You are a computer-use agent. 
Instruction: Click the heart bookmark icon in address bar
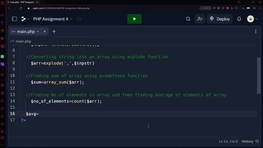(236, 8)
